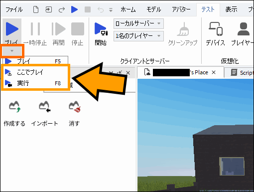Open the ファイル menu
The height and width of the screenshot is (192, 254).
tap(14, 9)
